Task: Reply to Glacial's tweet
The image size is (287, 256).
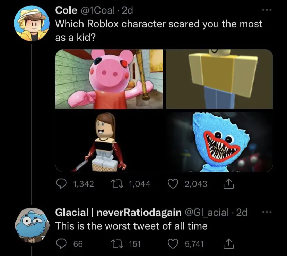Action: (x=61, y=244)
